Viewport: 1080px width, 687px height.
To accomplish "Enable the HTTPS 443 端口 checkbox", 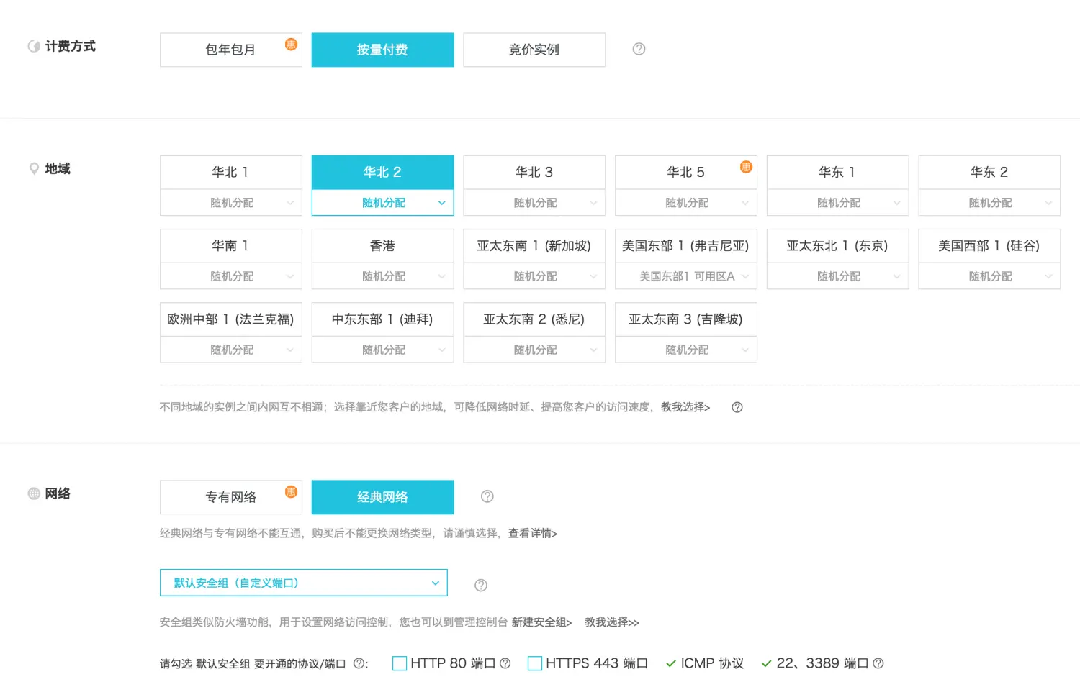I will 534,663.
